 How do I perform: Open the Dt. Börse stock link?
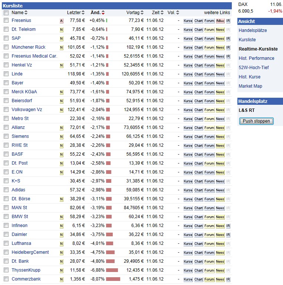pos(21,199)
